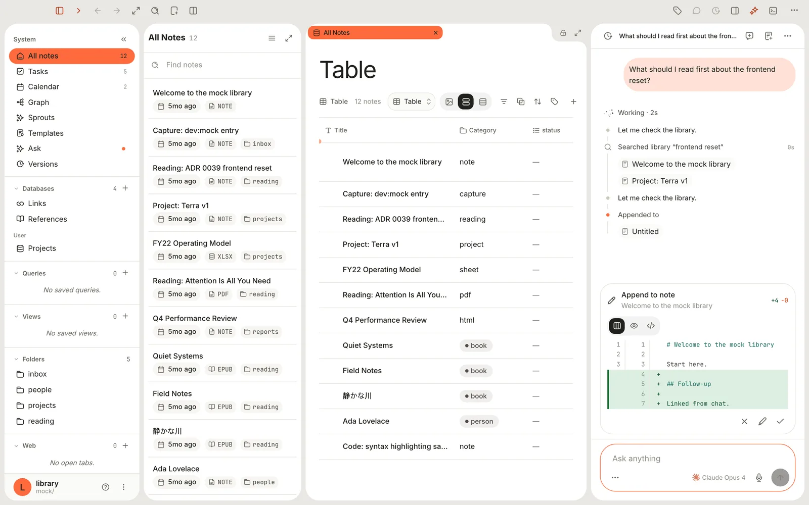Open Sprouts in the sidebar
Viewport: 809px width, 505px height.
point(72,118)
